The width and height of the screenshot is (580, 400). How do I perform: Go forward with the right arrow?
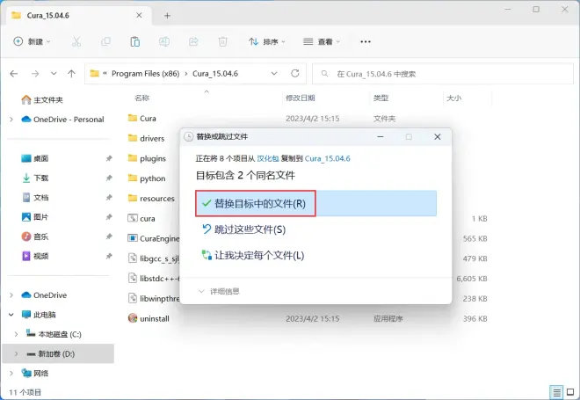35,74
